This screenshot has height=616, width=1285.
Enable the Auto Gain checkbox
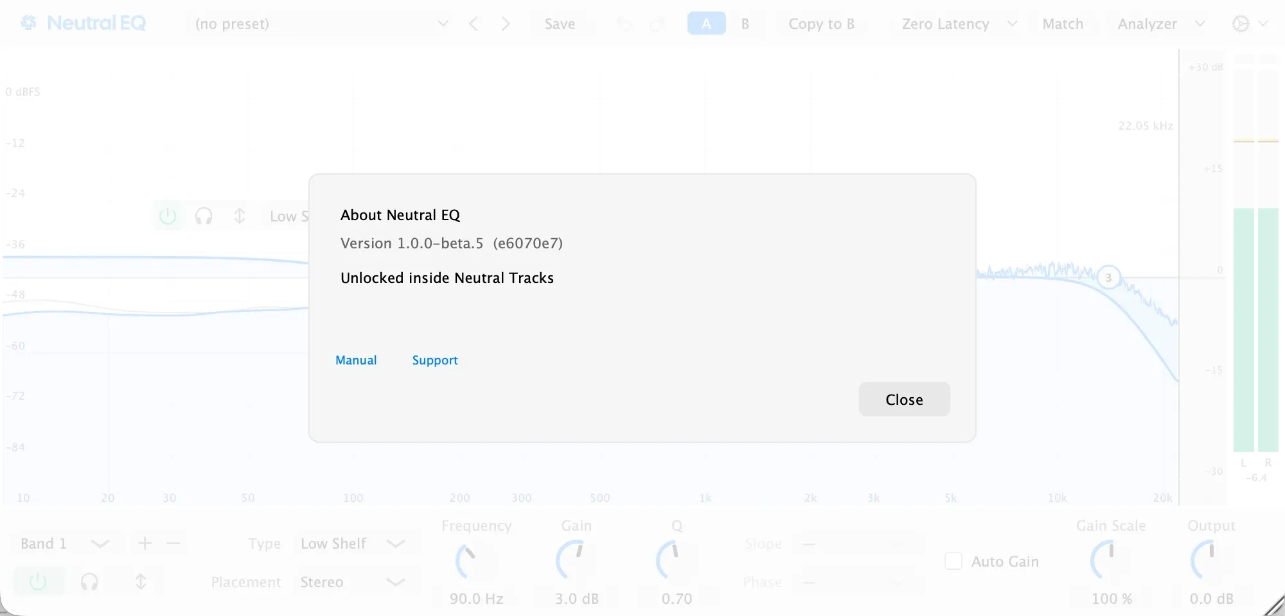coord(953,561)
